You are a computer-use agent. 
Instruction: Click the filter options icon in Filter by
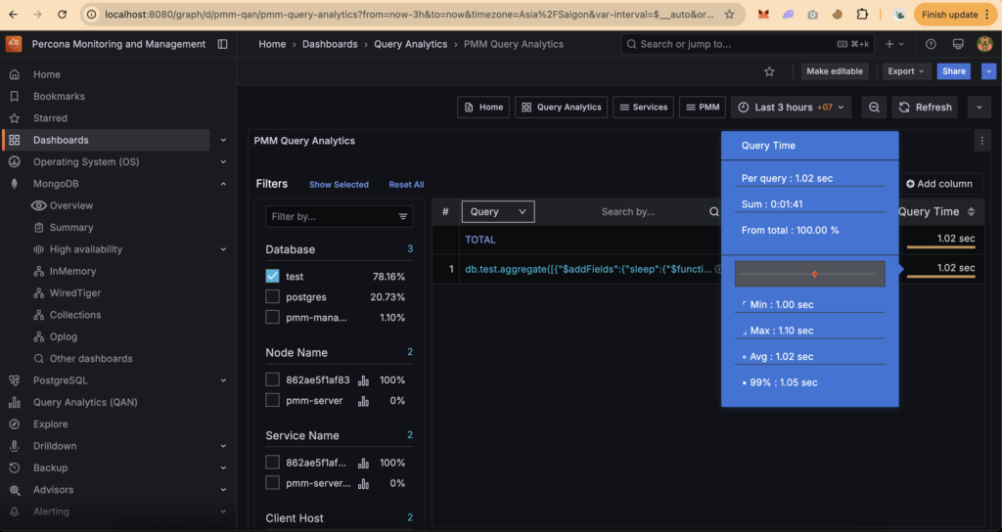click(x=403, y=216)
